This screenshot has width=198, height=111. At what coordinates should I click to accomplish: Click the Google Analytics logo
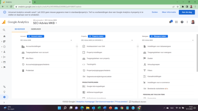coord(15,22)
